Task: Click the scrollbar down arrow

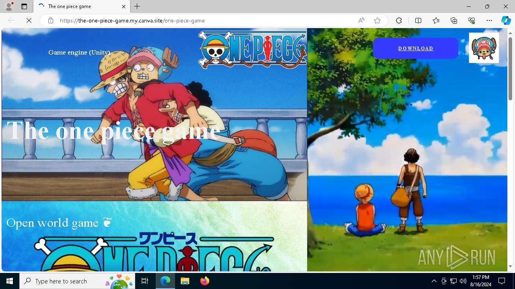Action: point(511,266)
